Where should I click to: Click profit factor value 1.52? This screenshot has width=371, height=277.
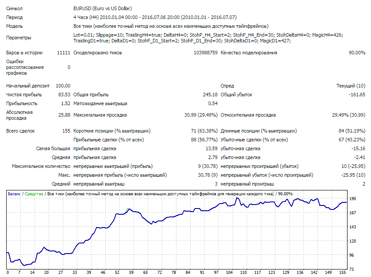[65, 103]
